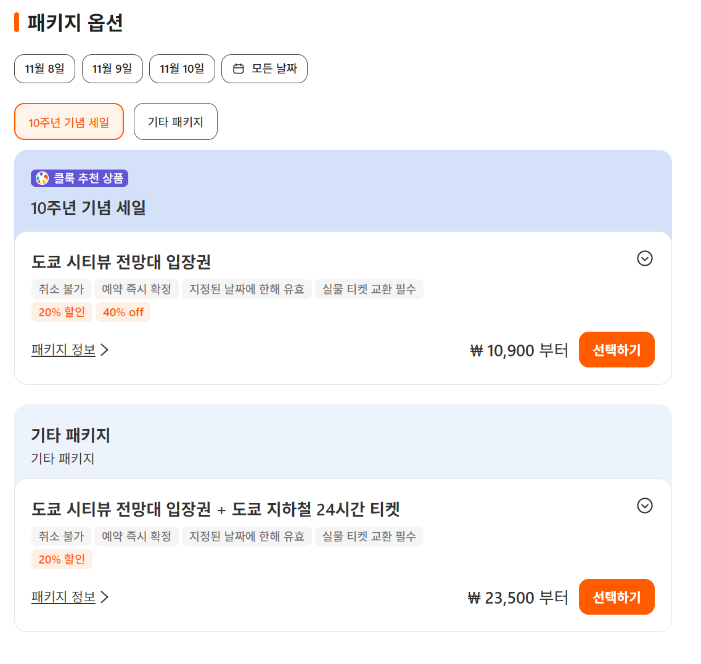Select the 11월 10일 date chip

pyautogui.click(x=182, y=69)
